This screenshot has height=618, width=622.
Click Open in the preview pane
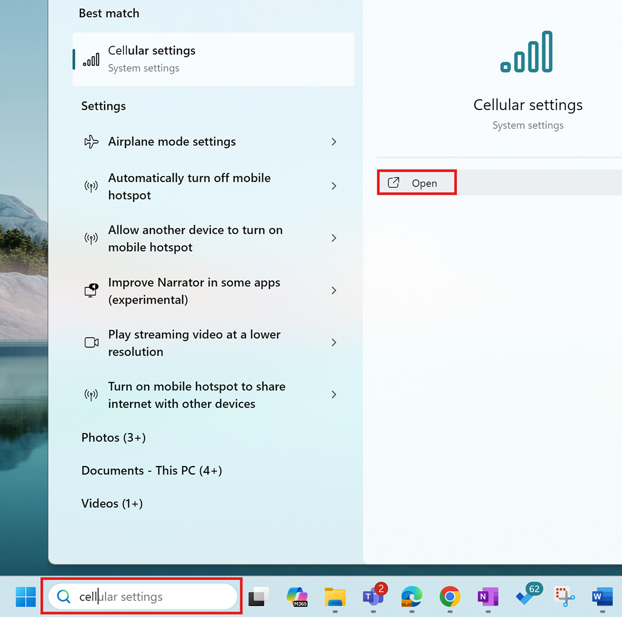[x=417, y=183]
